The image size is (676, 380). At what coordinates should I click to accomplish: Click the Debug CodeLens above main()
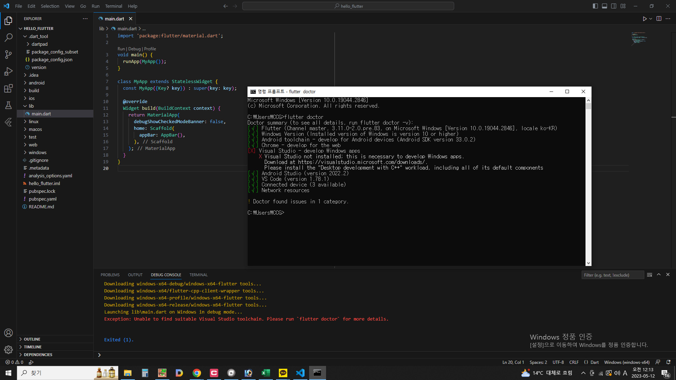click(x=134, y=49)
